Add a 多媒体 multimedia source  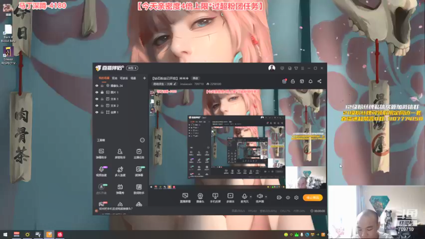(230, 198)
